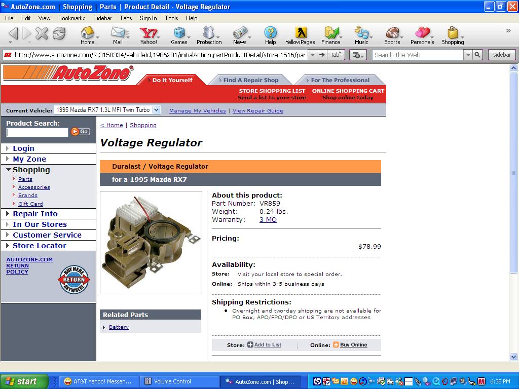Click the Protection shield toolbar icon
The image size is (520, 389).
(x=209, y=34)
